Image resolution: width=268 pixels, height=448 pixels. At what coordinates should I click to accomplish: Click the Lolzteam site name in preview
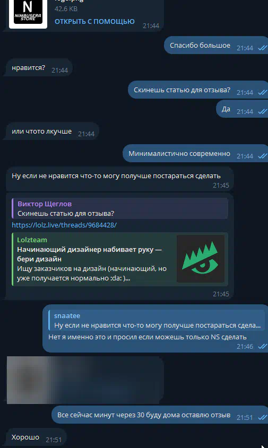click(32, 240)
